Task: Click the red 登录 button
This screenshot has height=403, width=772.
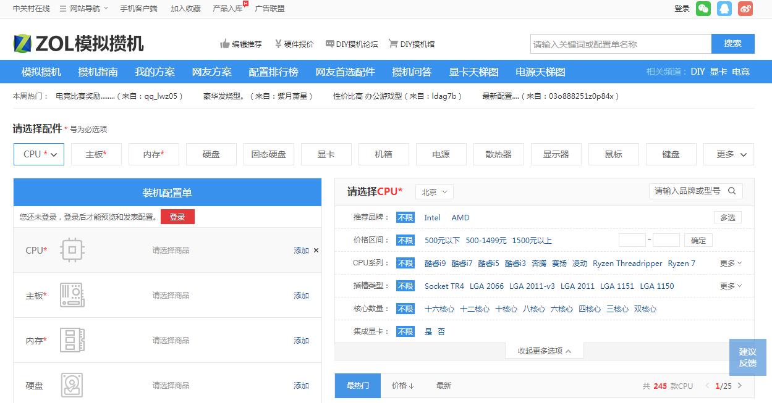Action: (177, 217)
